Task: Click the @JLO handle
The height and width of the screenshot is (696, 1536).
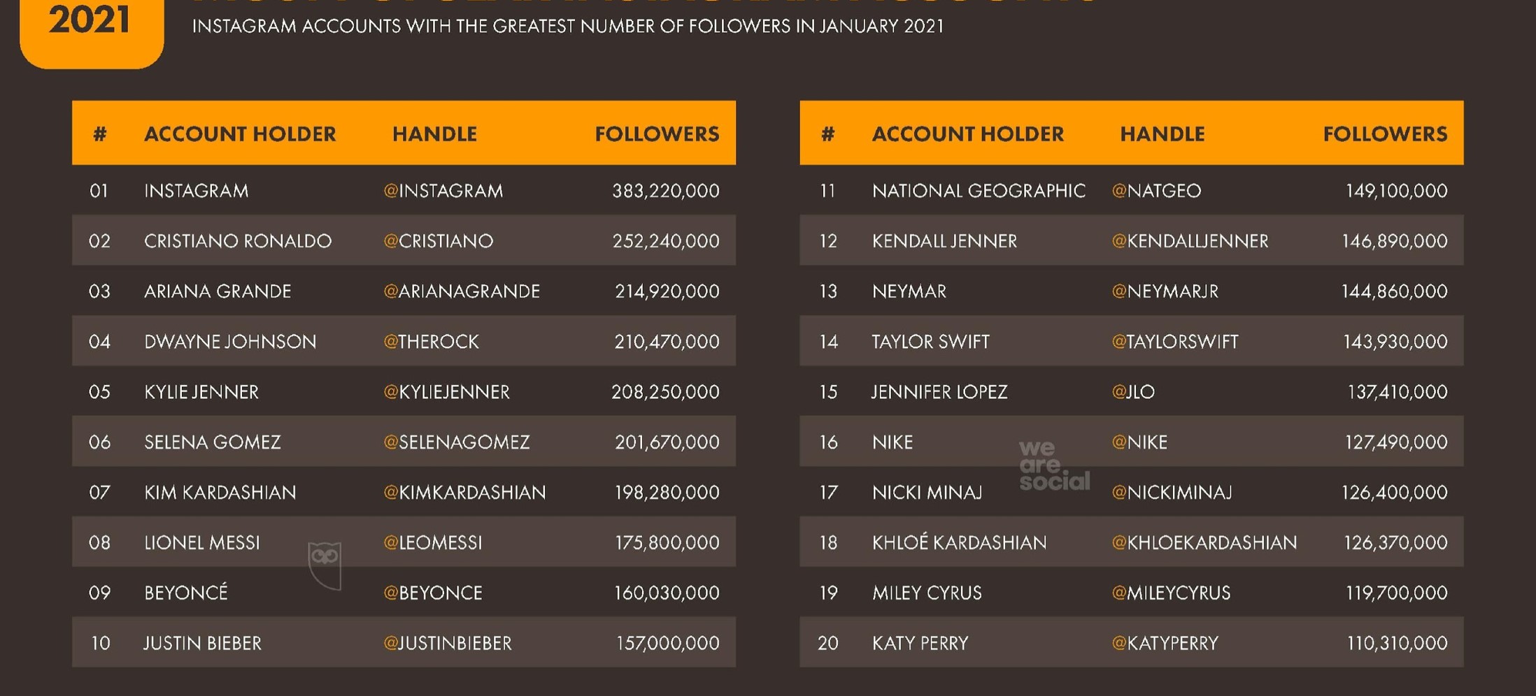Action: click(1133, 392)
